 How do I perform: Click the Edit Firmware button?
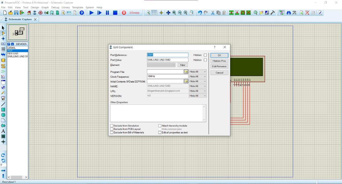pos(219,66)
